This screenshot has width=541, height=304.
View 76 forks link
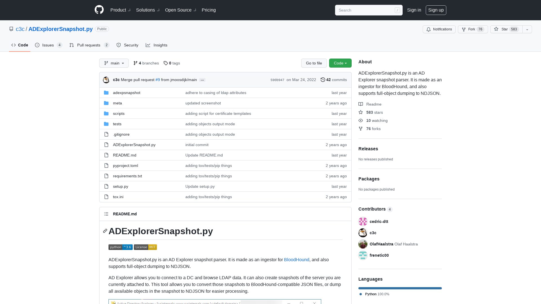tap(369, 129)
